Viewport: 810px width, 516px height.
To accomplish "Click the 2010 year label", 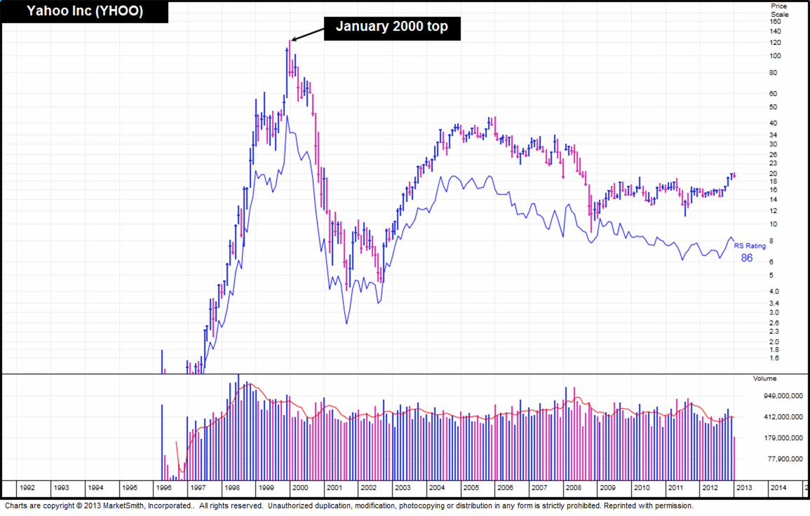I will [x=642, y=487].
